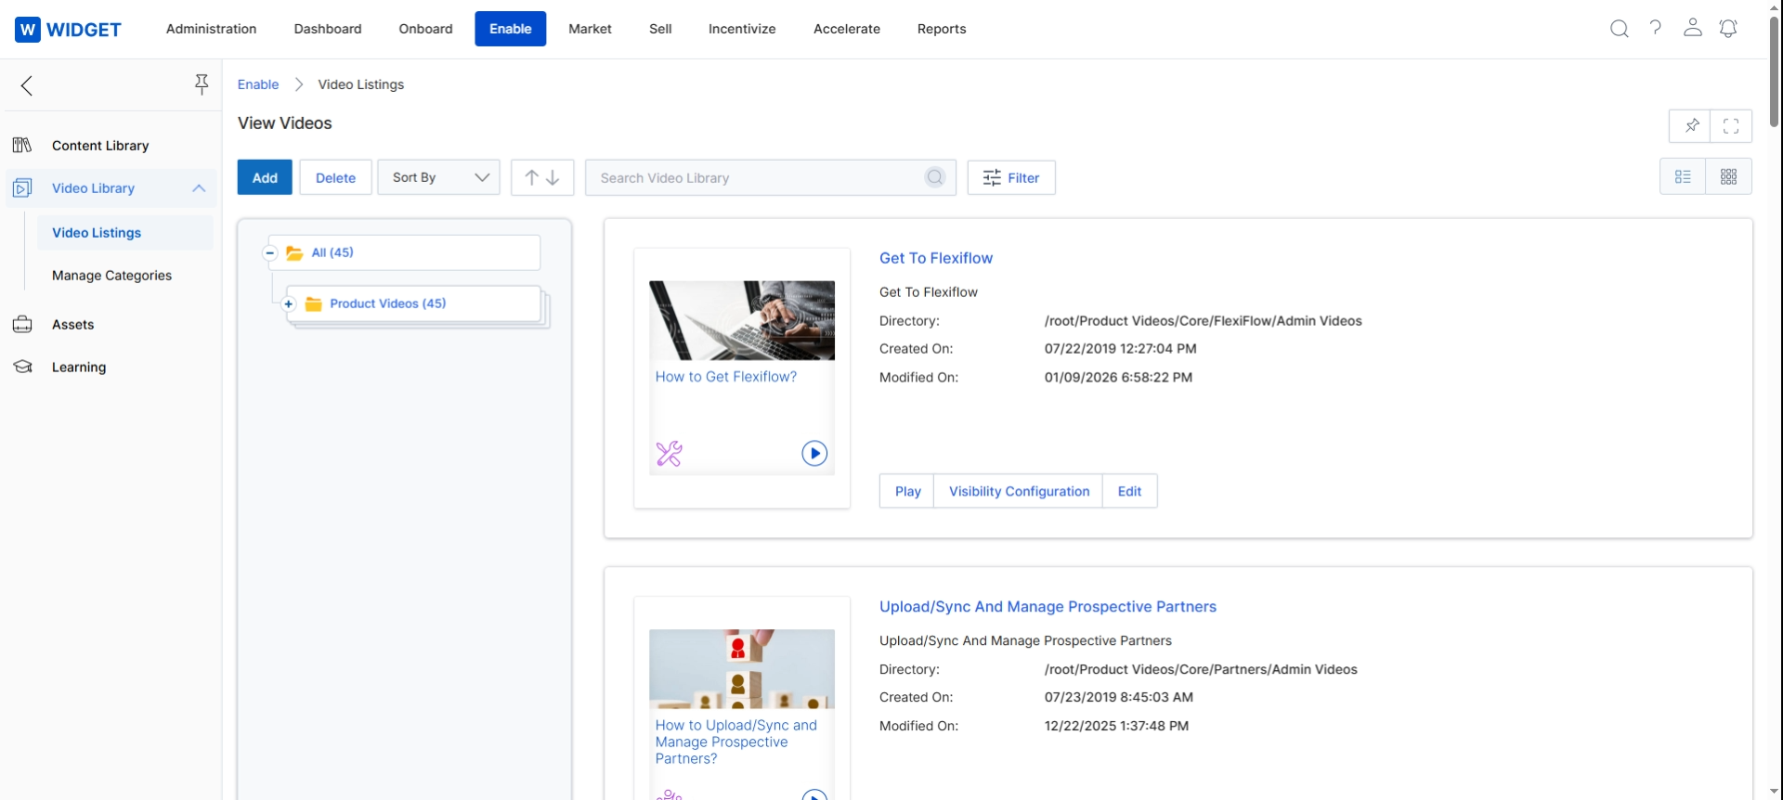The width and height of the screenshot is (1783, 800).
Task: Click Modified On value 01/09/2026 6:58:22 PM
Action: (x=1119, y=378)
